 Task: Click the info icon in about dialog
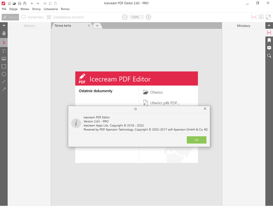click(76, 123)
